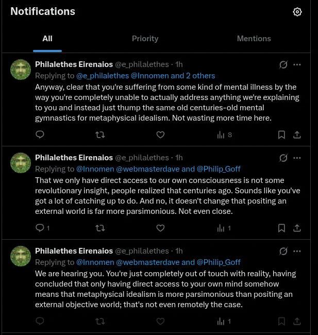This screenshot has height=335, width=318.
Task: Reply to the mental illness tweet
Action: 40,135
